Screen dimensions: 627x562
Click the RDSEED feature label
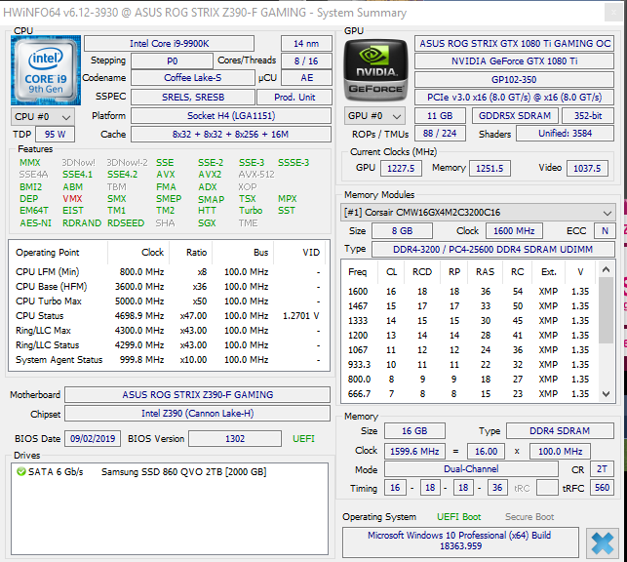[x=126, y=223]
